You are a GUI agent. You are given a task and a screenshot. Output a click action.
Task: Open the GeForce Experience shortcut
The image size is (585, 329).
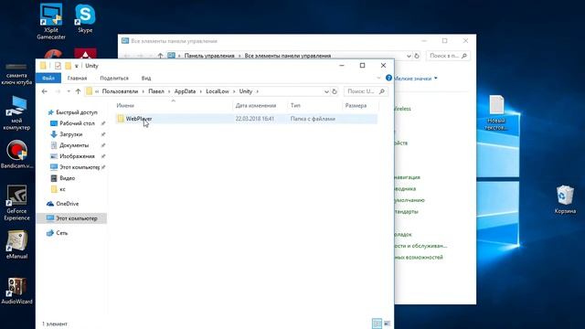pos(16,203)
